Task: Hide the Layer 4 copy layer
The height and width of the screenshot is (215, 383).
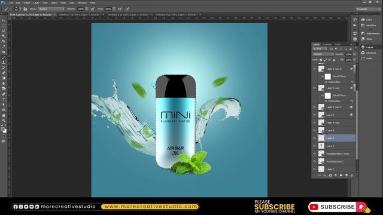Action: pyautogui.click(x=314, y=122)
